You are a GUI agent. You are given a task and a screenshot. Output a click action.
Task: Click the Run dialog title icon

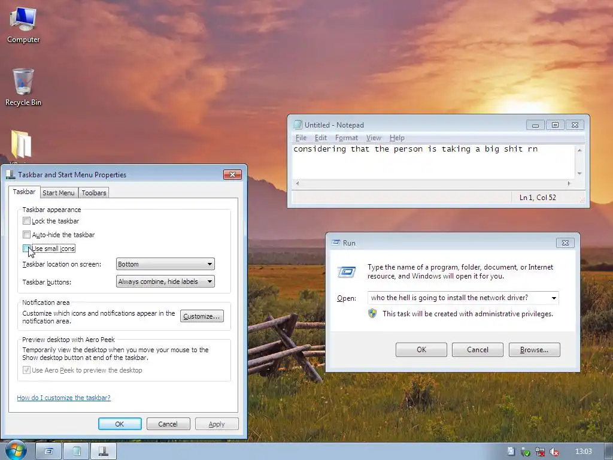335,243
